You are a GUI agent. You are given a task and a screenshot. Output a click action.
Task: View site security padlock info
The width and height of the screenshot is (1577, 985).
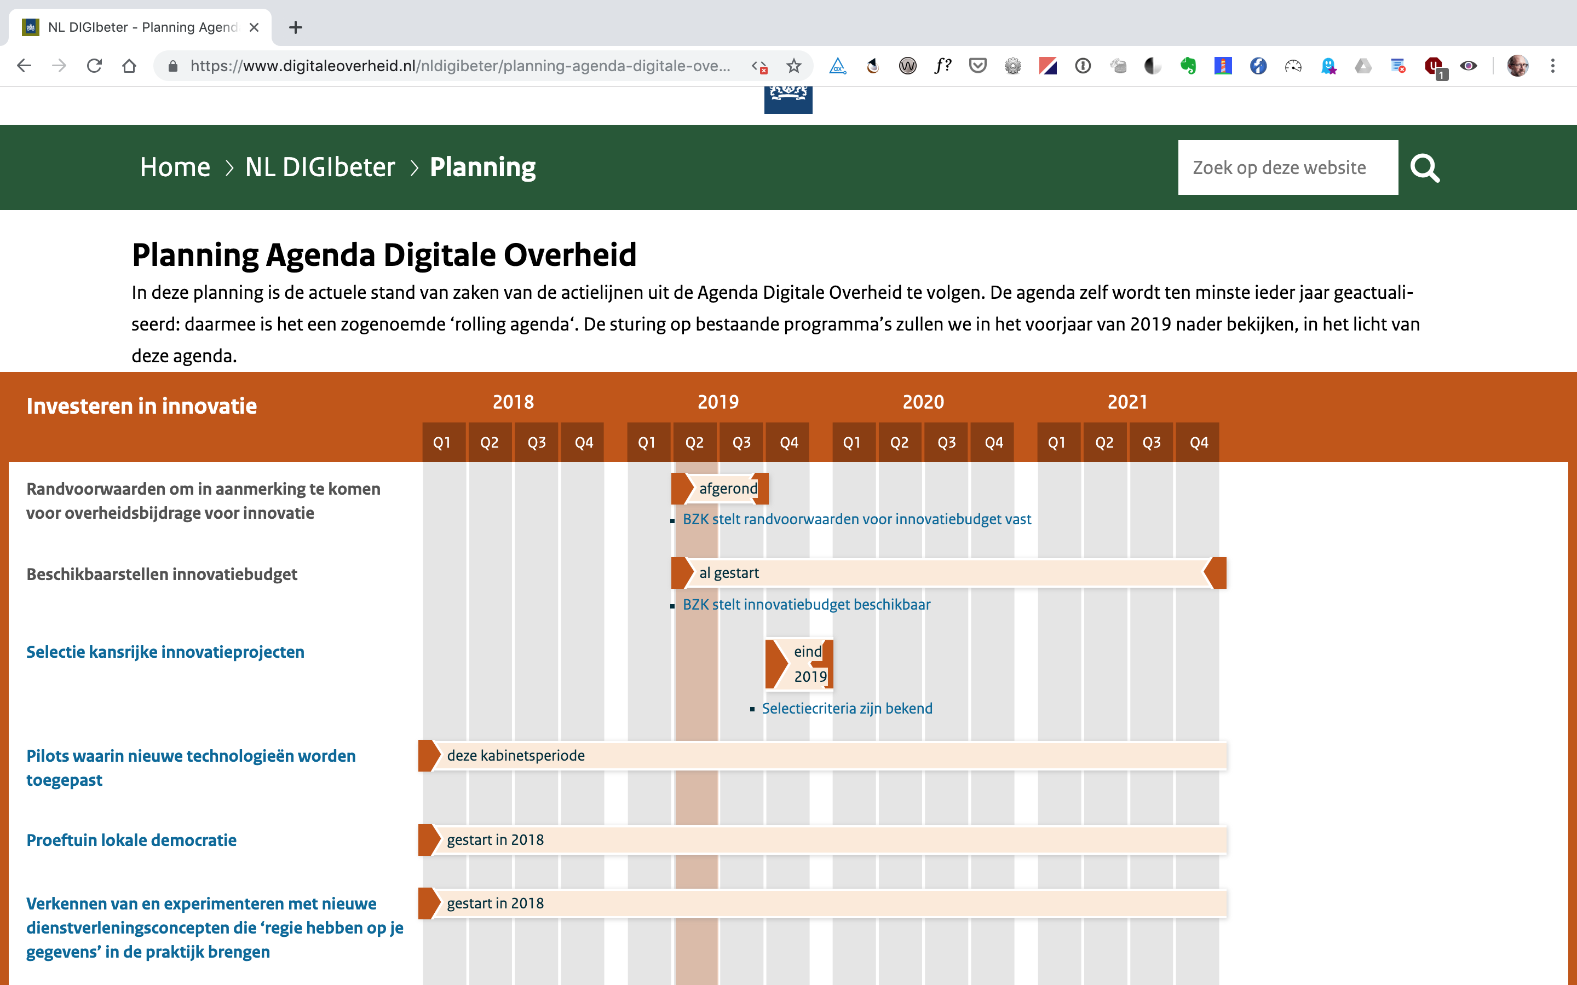[x=172, y=66]
